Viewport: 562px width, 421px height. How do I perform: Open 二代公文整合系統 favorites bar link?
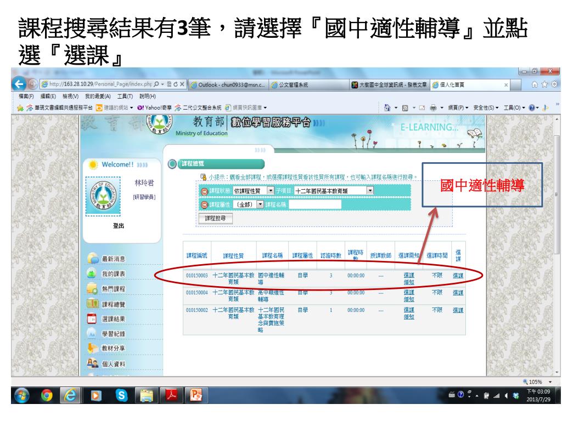pos(198,107)
